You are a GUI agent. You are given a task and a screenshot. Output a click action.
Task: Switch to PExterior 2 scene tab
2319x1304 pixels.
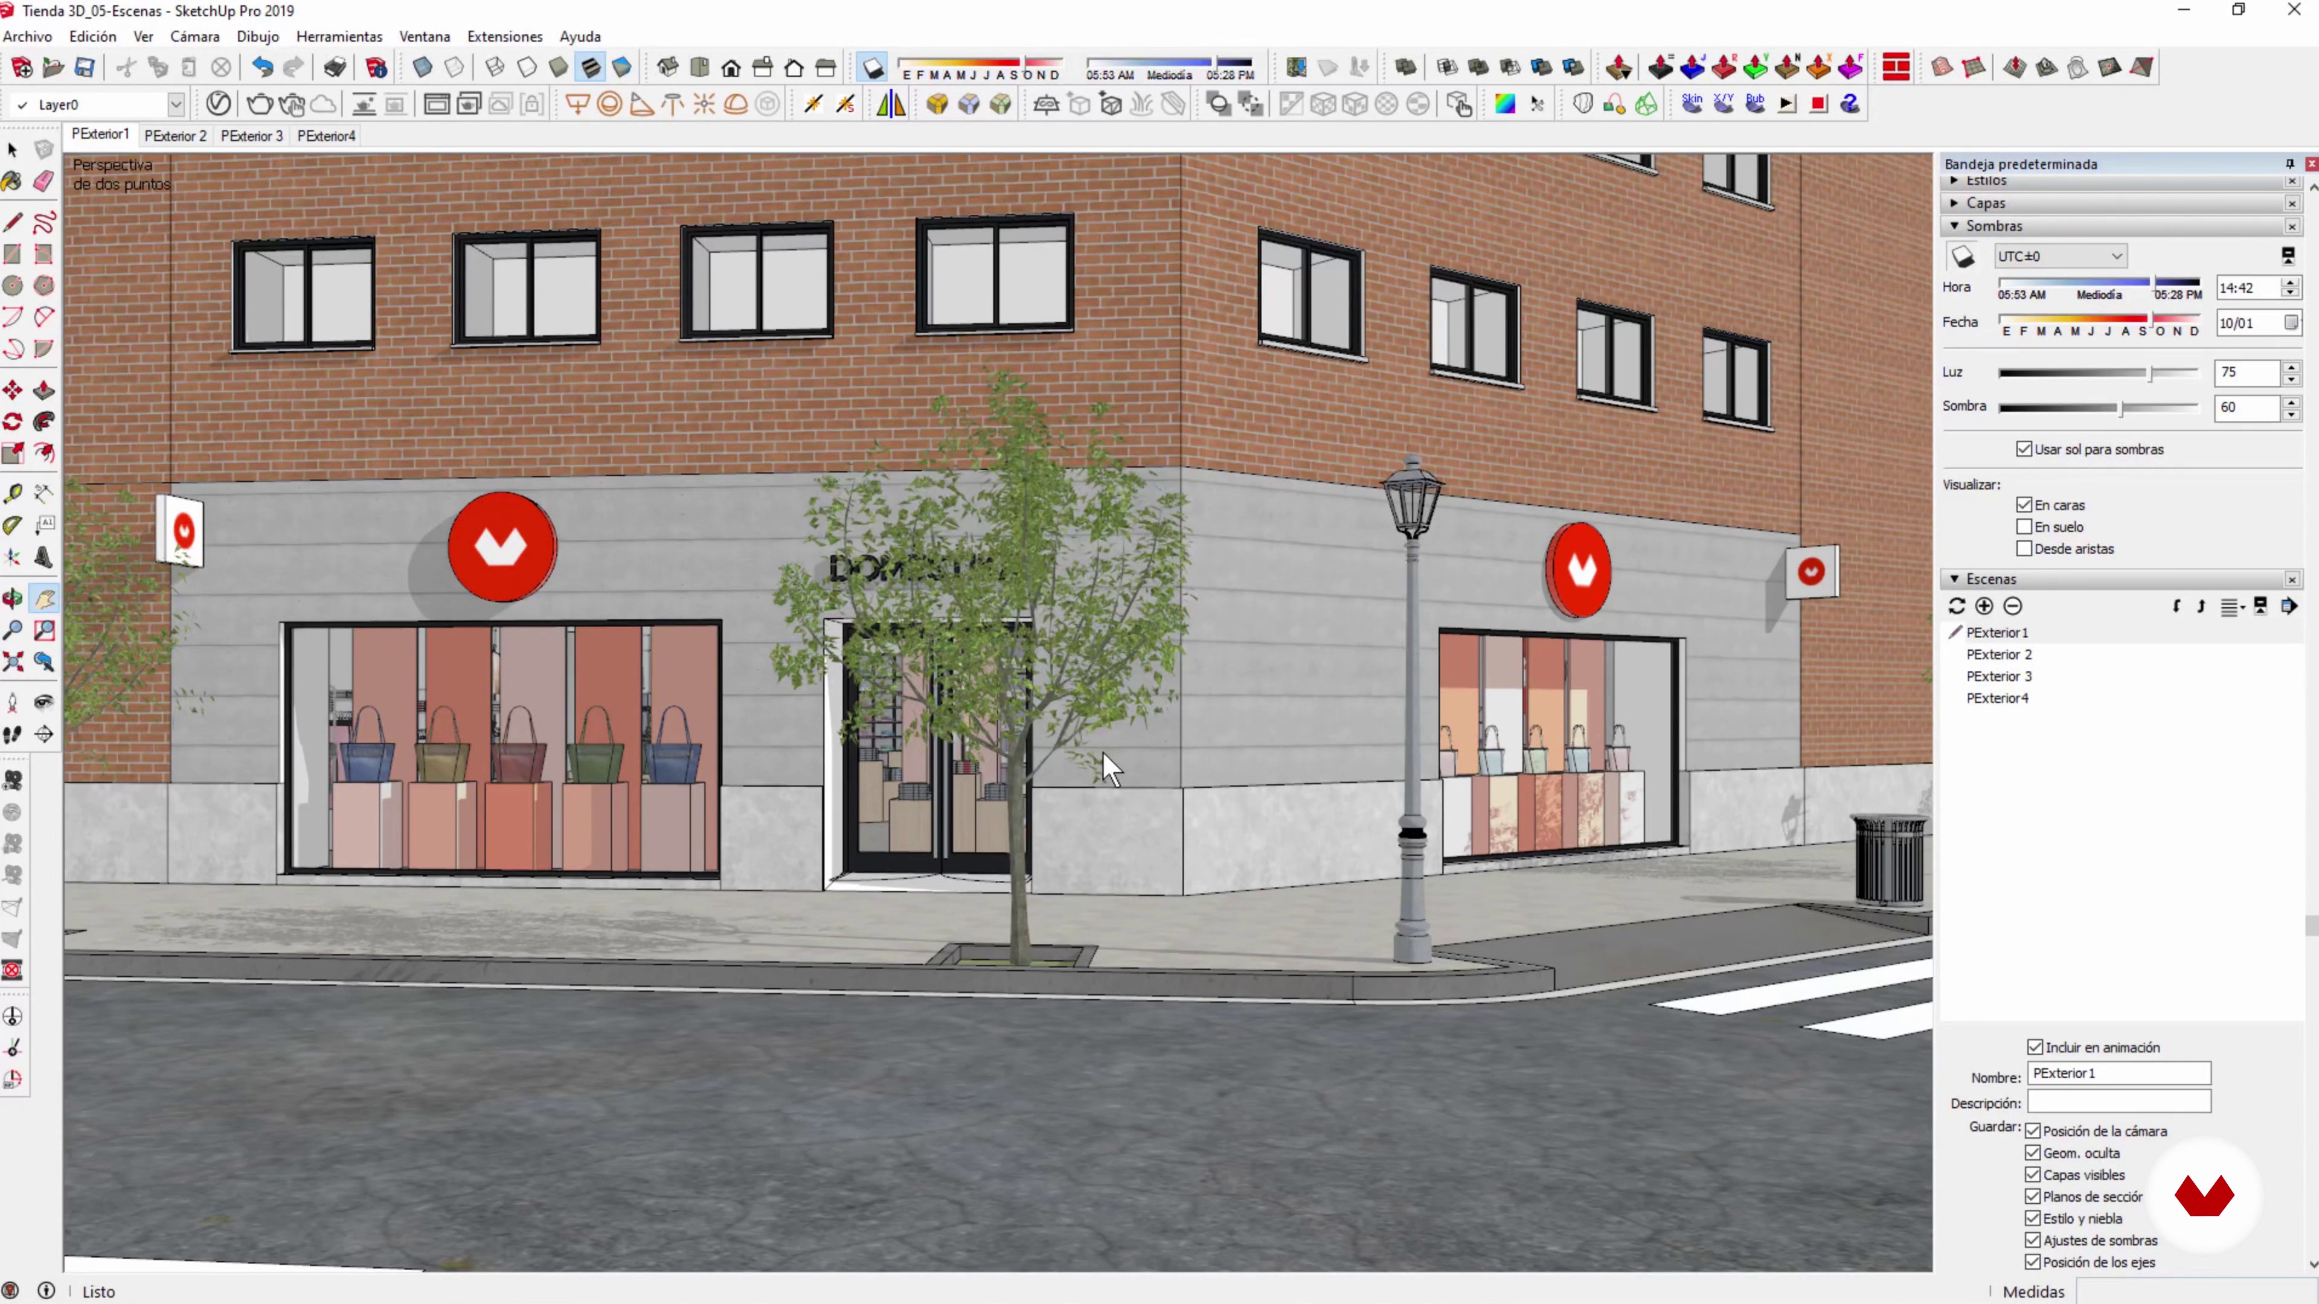click(176, 136)
